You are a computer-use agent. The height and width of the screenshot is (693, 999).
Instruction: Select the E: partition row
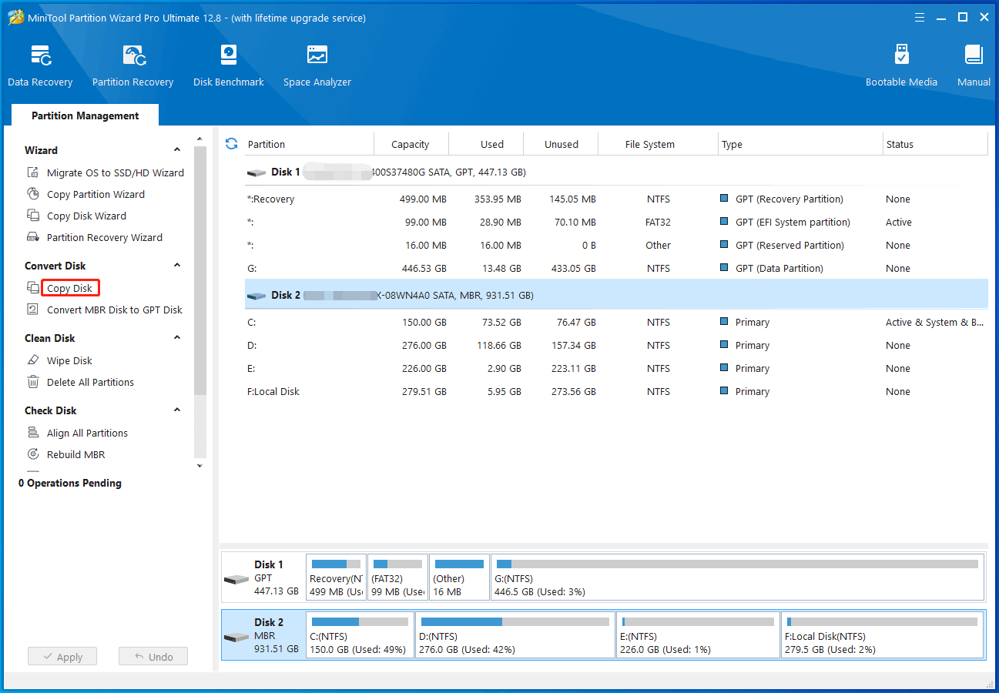[x=615, y=368]
